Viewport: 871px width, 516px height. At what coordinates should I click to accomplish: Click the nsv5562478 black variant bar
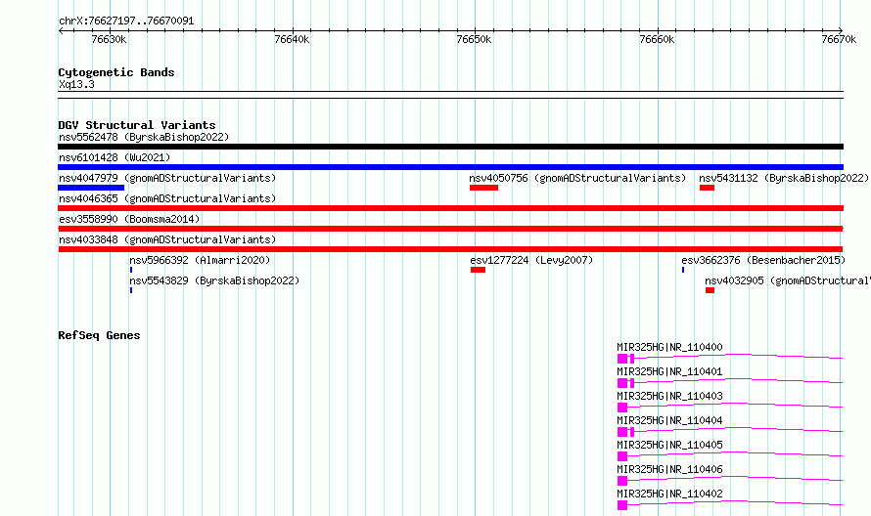coord(450,147)
